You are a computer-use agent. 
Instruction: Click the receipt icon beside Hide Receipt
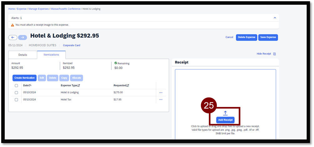(x=275, y=54)
